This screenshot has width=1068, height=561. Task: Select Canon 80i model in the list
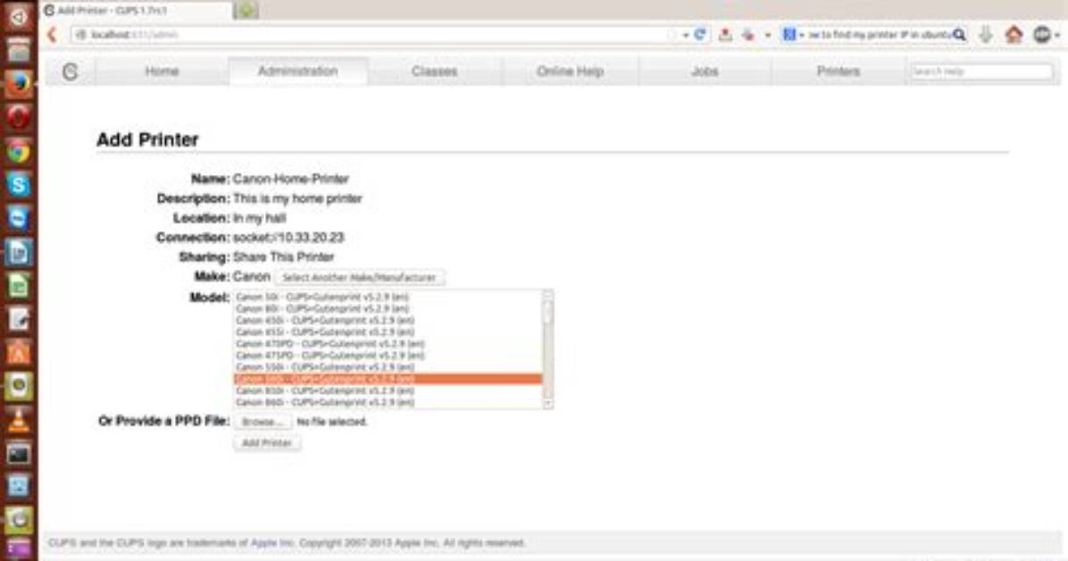[x=388, y=309]
